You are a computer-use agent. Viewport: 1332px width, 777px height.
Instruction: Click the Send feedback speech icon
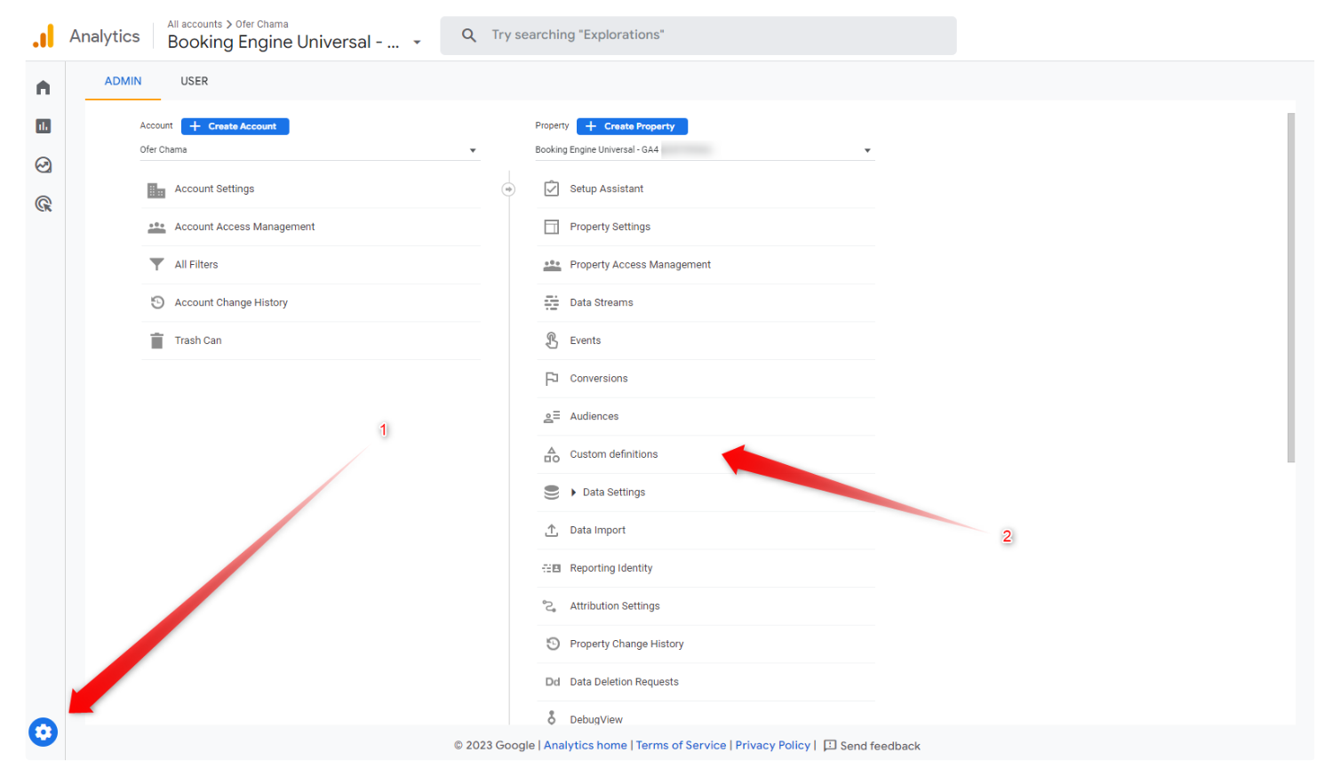point(830,746)
